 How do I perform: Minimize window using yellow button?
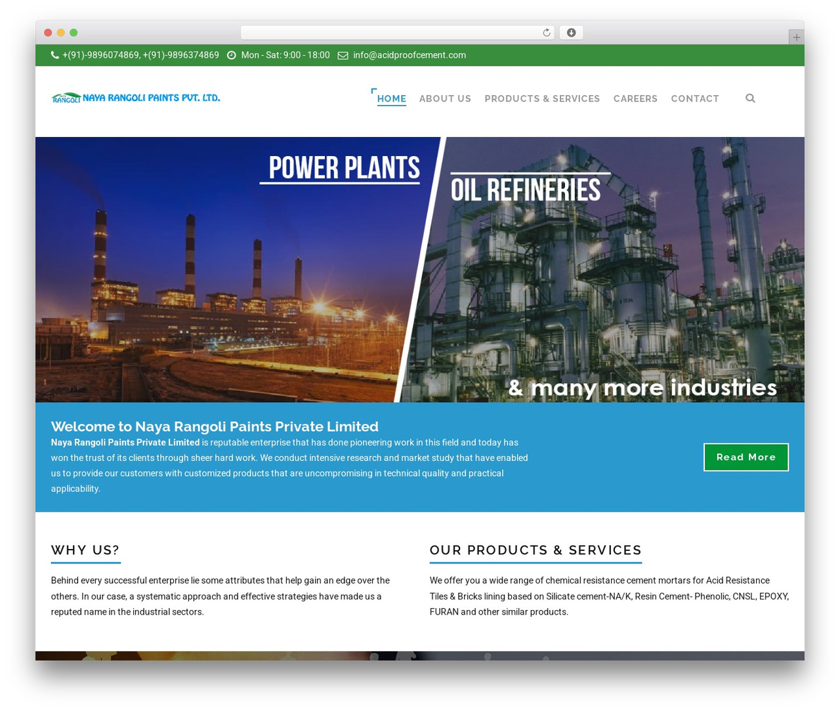(x=60, y=33)
